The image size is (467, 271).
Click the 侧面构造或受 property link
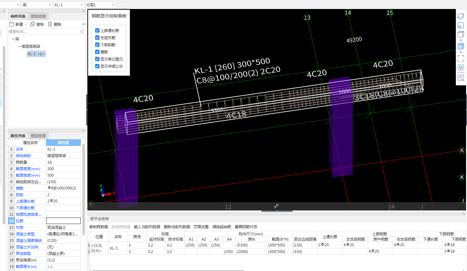[x=29, y=215]
